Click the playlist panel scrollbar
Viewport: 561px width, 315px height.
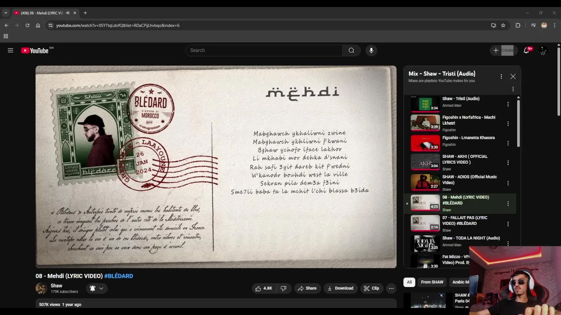(x=518, y=122)
